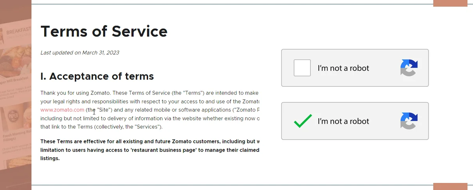Click the orange block at the bottom-right corner
The height and width of the screenshot is (190, 473).
pos(450,186)
